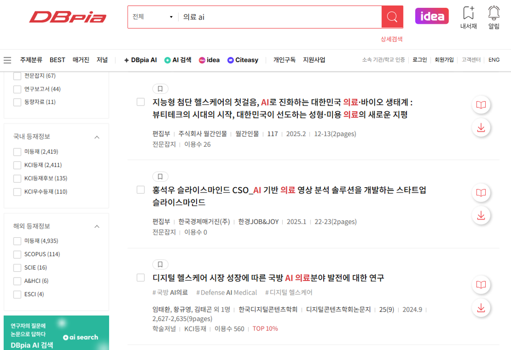Click the #국방 AI의료 keyword tag
Image resolution: width=511 pixels, height=350 pixels.
coord(170,292)
